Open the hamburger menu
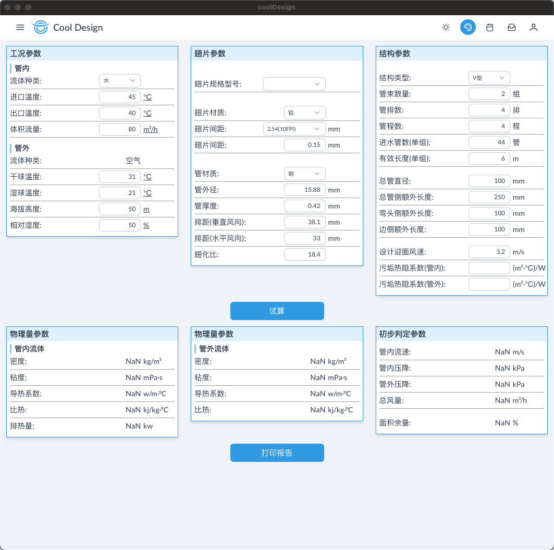 pyautogui.click(x=20, y=28)
